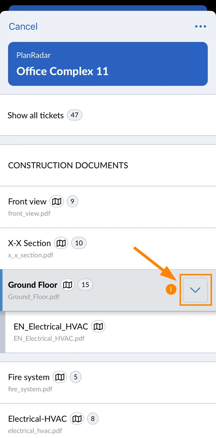Open the EN_Electrical_HVAC plan map icon
216x438 pixels.
click(x=98, y=327)
